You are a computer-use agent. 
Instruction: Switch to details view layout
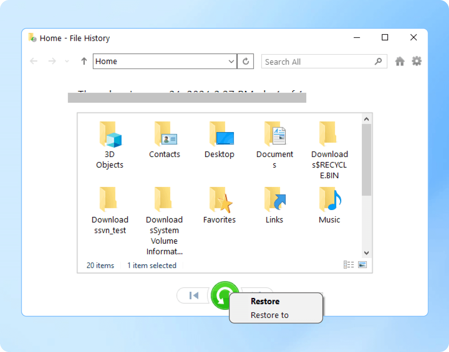[x=349, y=265]
